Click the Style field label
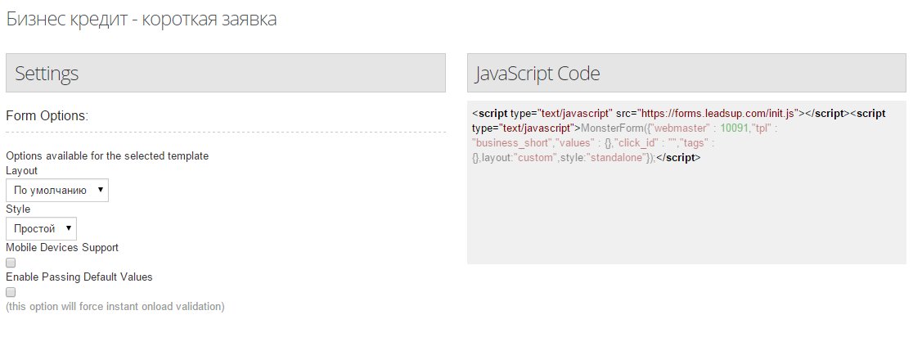The height and width of the screenshot is (342, 913). coord(18,209)
